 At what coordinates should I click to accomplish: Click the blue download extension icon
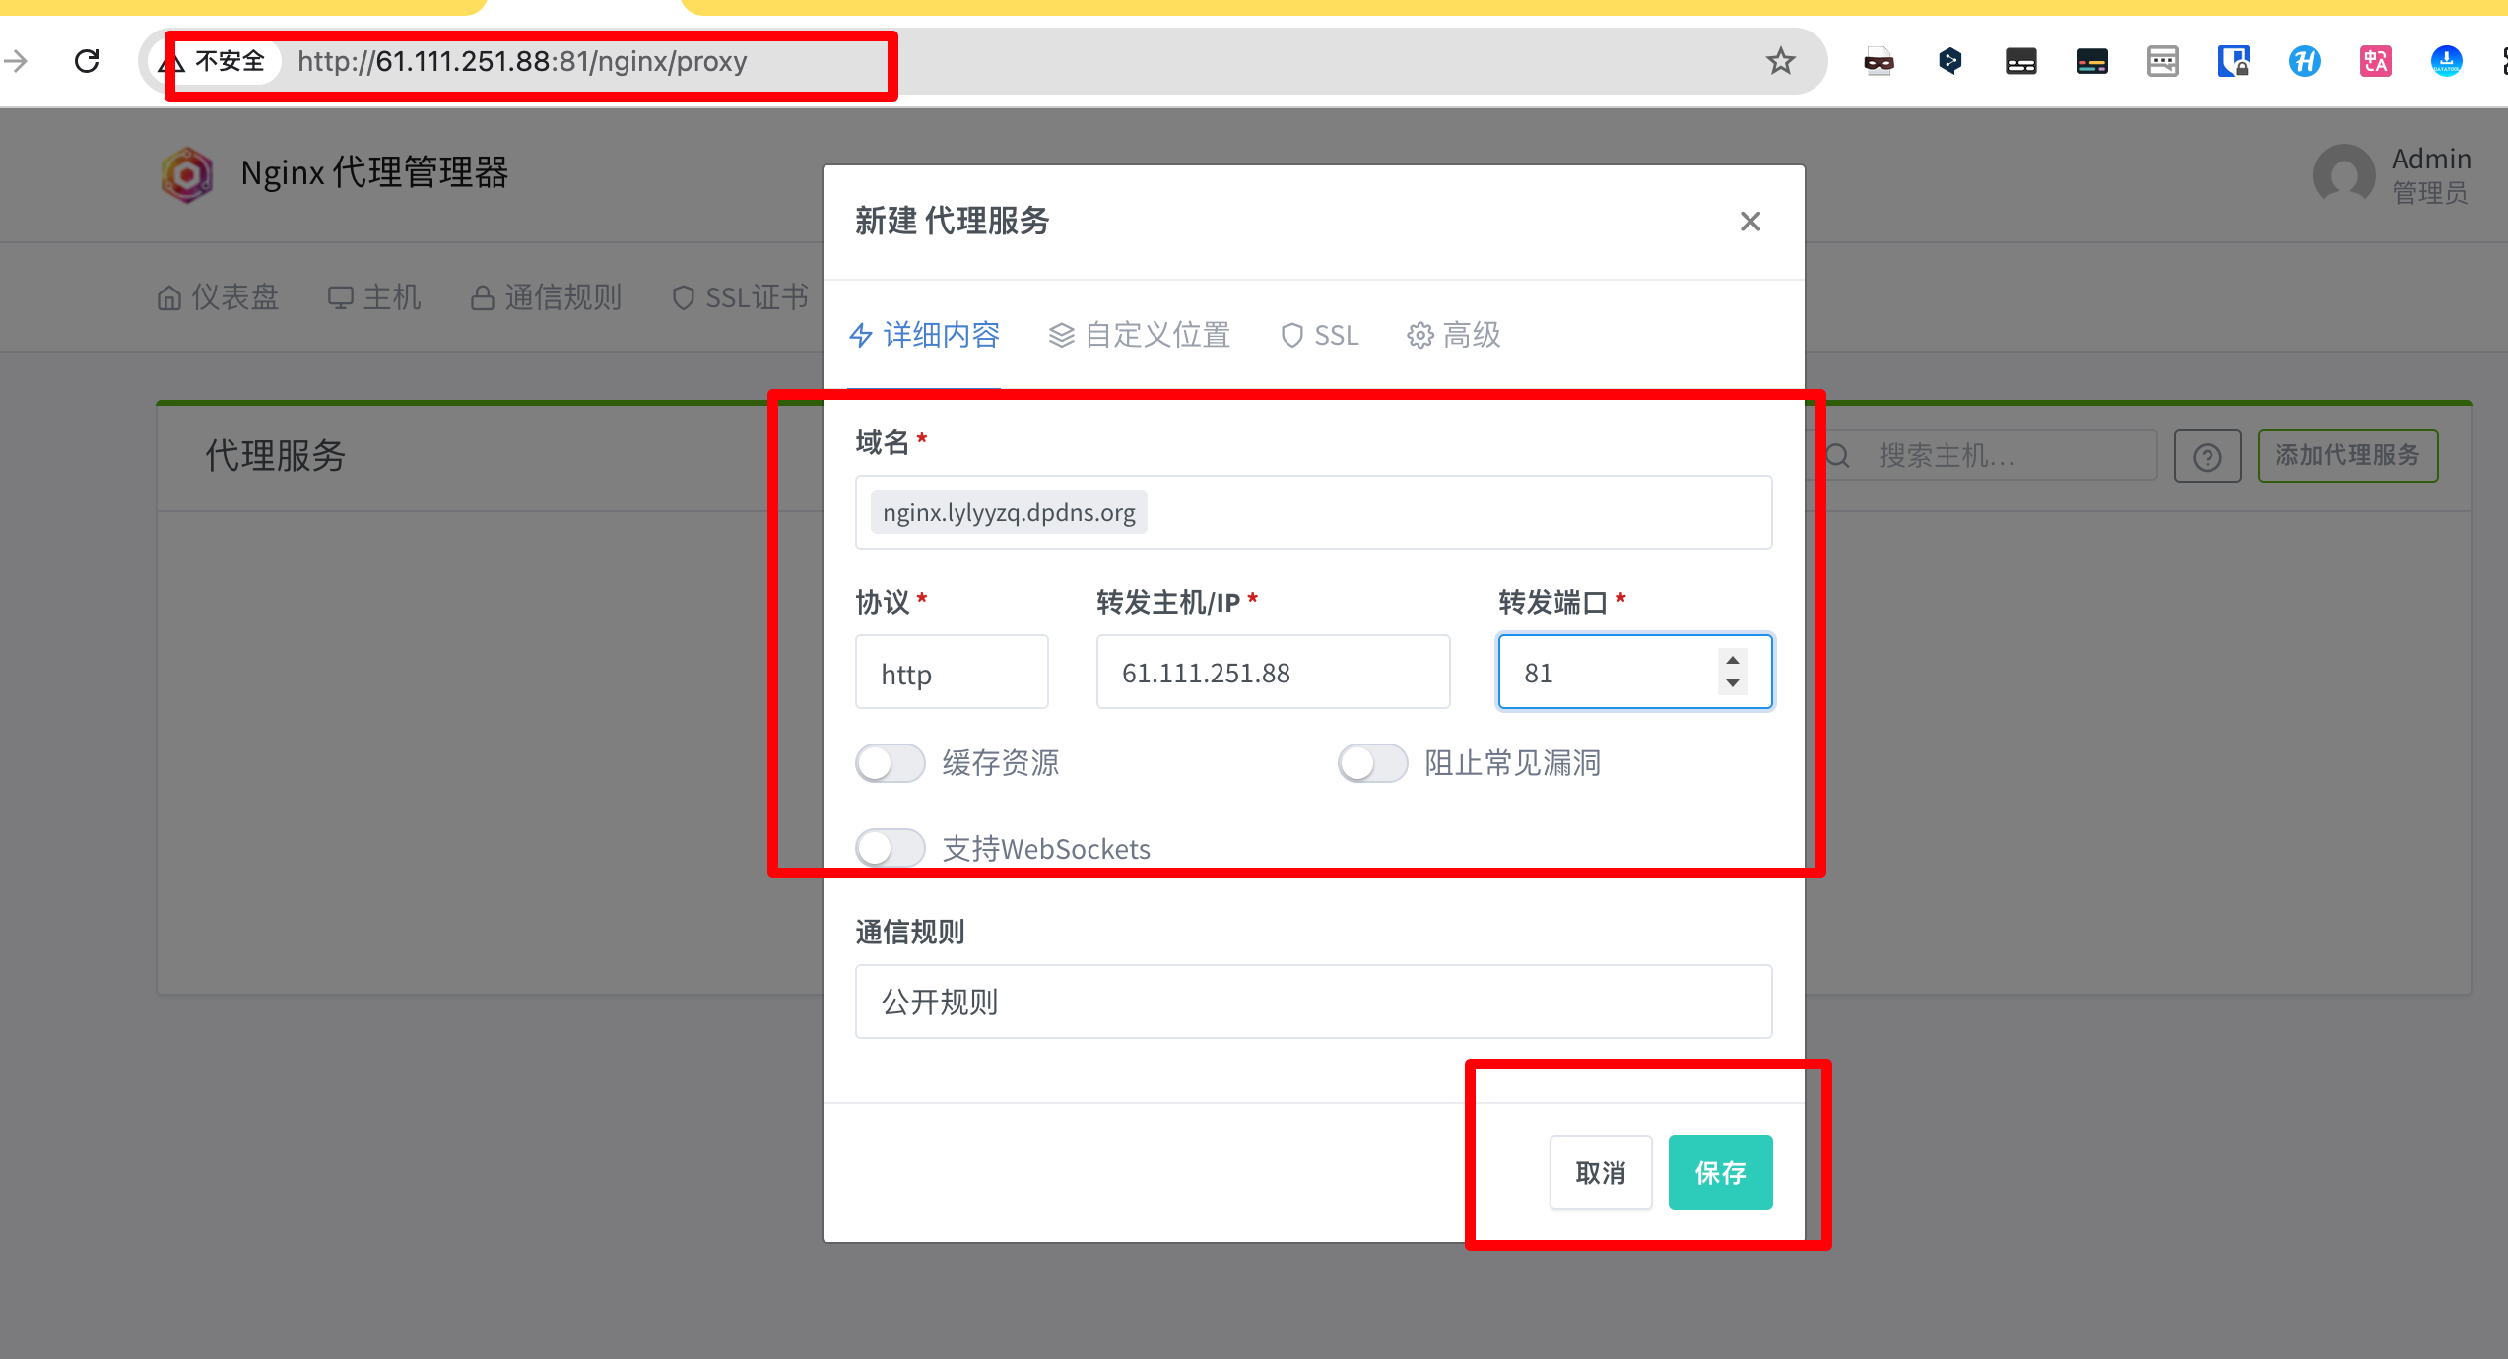tap(2446, 61)
